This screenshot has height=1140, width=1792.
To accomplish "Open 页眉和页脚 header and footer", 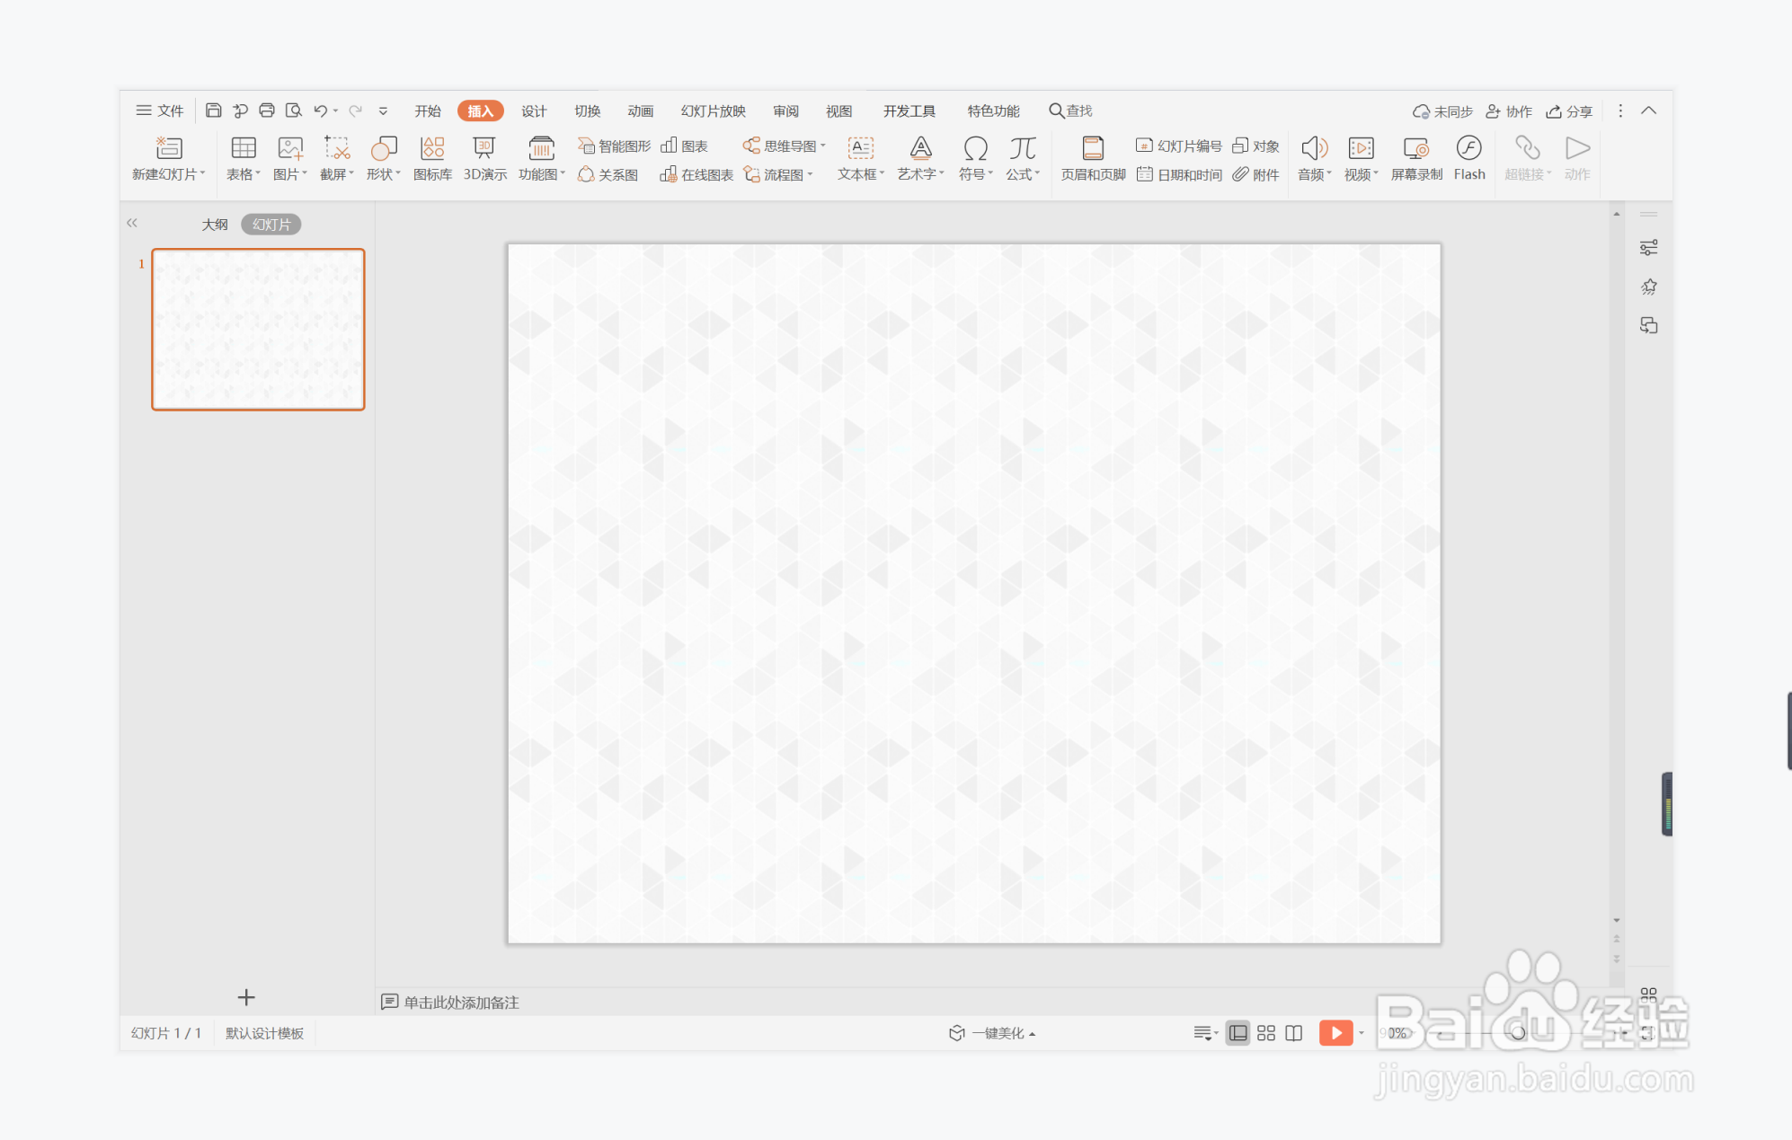I will (1093, 158).
